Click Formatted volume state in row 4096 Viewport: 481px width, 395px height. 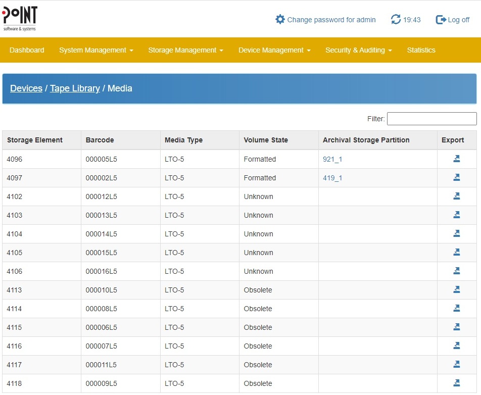[x=260, y=159]
